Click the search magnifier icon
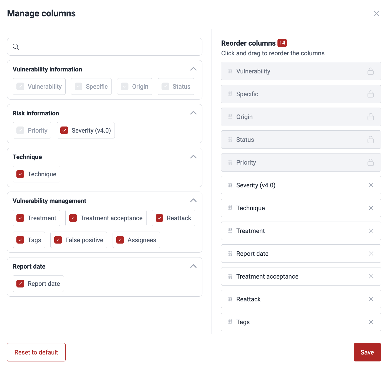The height and width of the screenshot is (367, 387). point(16,47)
